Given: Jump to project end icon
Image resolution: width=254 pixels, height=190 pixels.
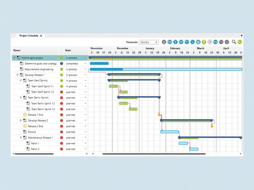Looking at the screenshot, I should (x=181, y=42).
